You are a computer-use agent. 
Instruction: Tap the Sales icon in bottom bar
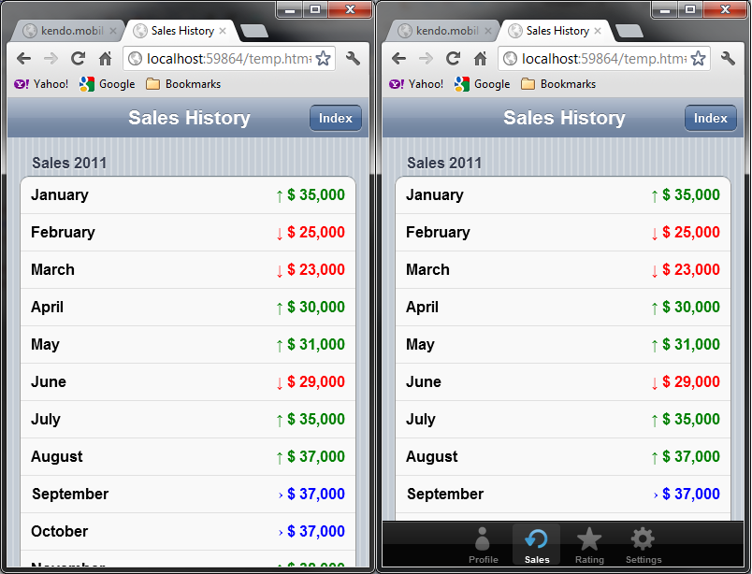(x=537, y=544)
